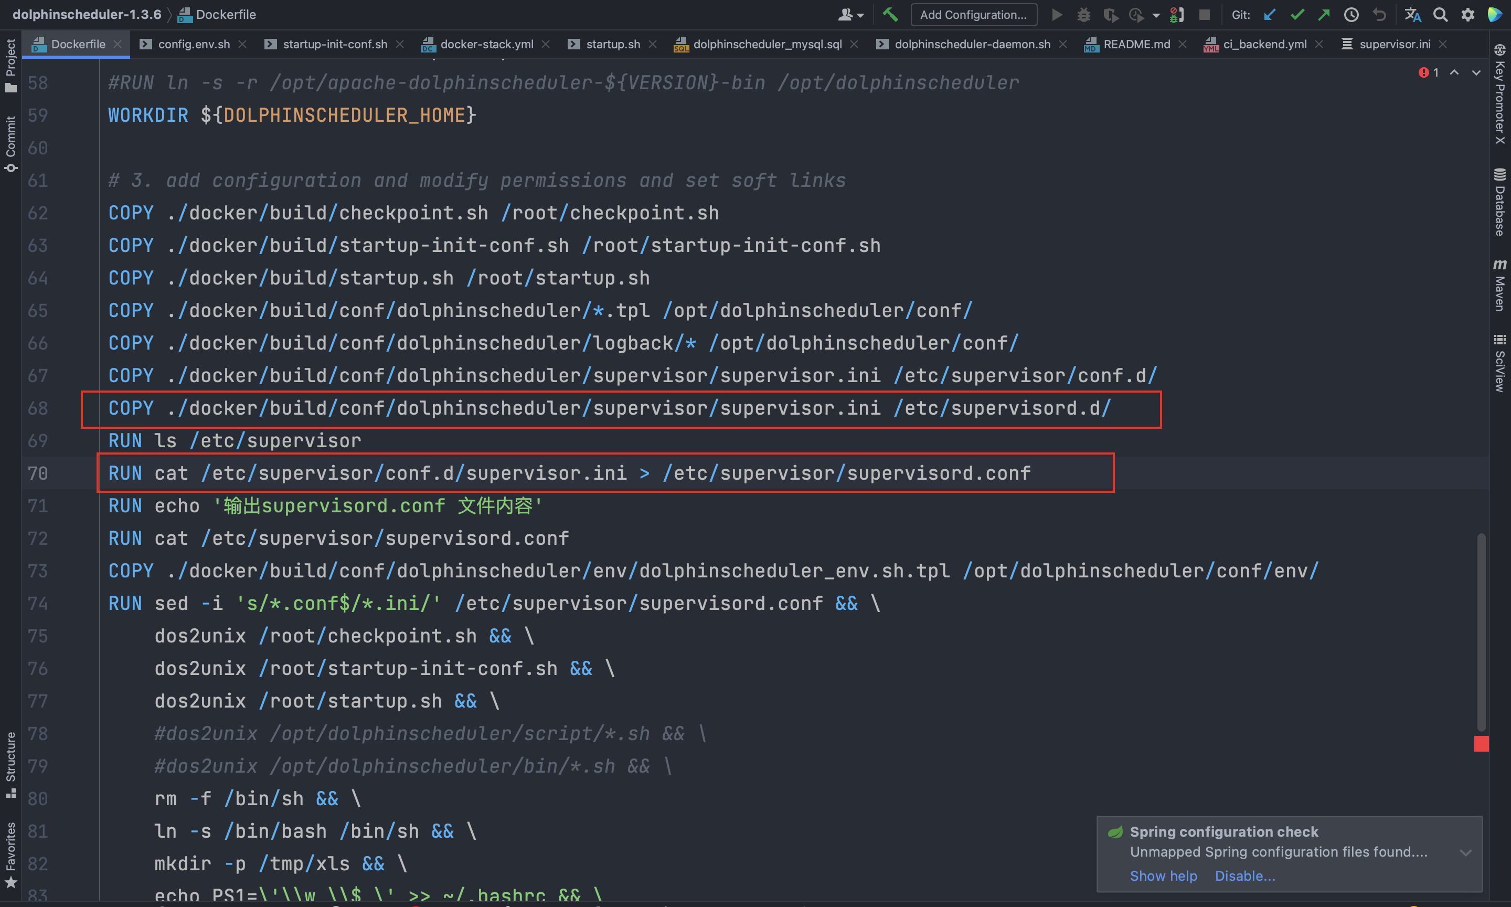Click the red error stripe marker
Image resolution: width=1511 pixels, height=907 pixels.
[1481, 744]
